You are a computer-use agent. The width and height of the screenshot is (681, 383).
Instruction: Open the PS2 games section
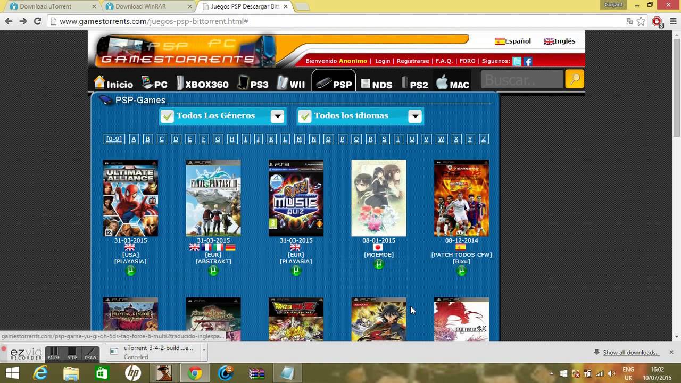point(414,84)
